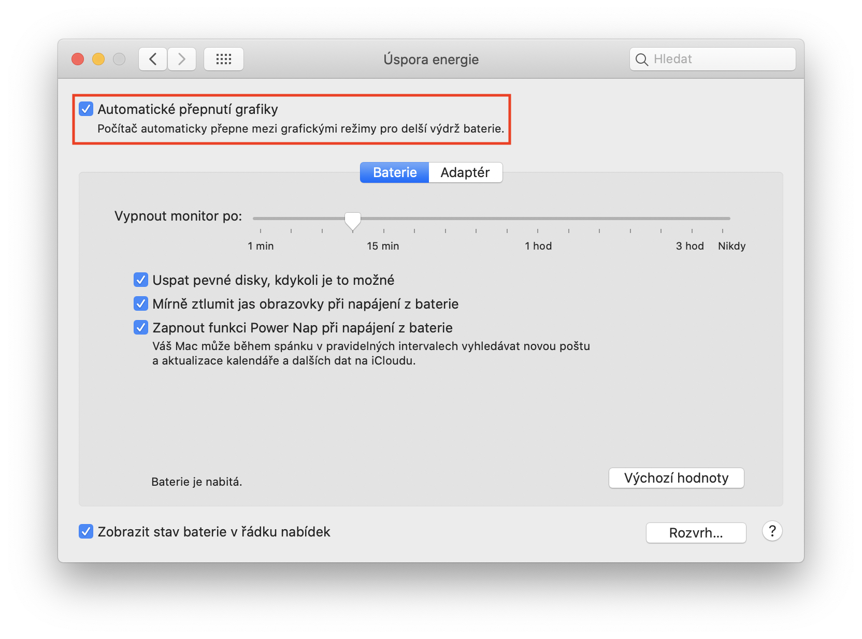Viewport: 862px width, 639px height.
Task: Go forward with the right chevron button
Action: point(182,59)
